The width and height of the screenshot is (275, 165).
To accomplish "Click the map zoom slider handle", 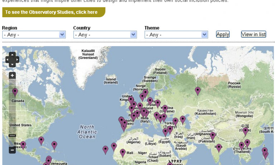I will pyautogui.click(x=12, y=136).
